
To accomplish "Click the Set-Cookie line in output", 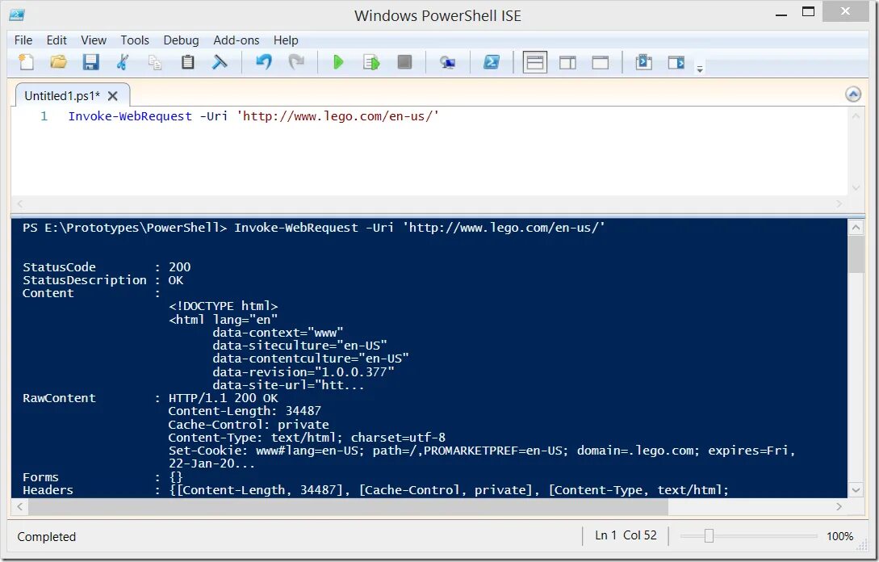I will coord(482,451).
